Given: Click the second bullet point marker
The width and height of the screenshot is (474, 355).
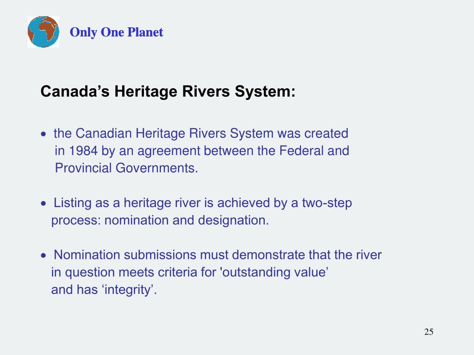Looking at the screenshot, I should pos(44,203).
